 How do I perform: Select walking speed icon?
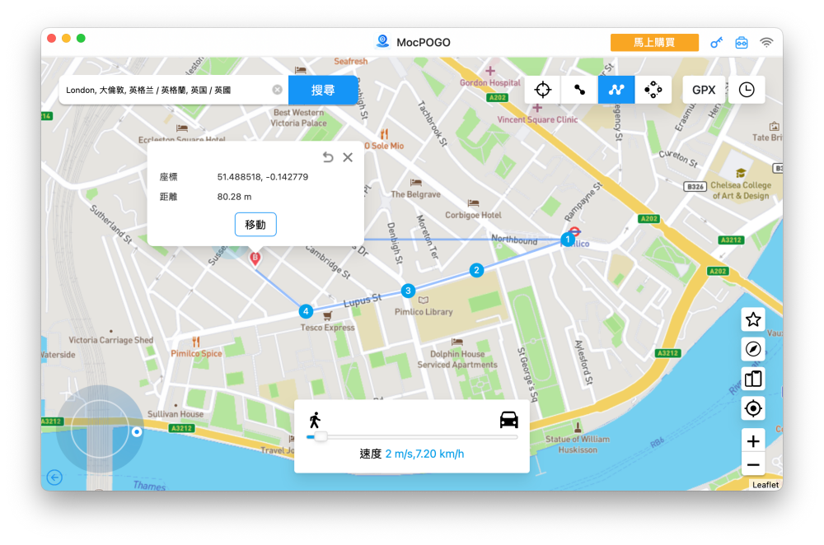(x=315, y=420)
